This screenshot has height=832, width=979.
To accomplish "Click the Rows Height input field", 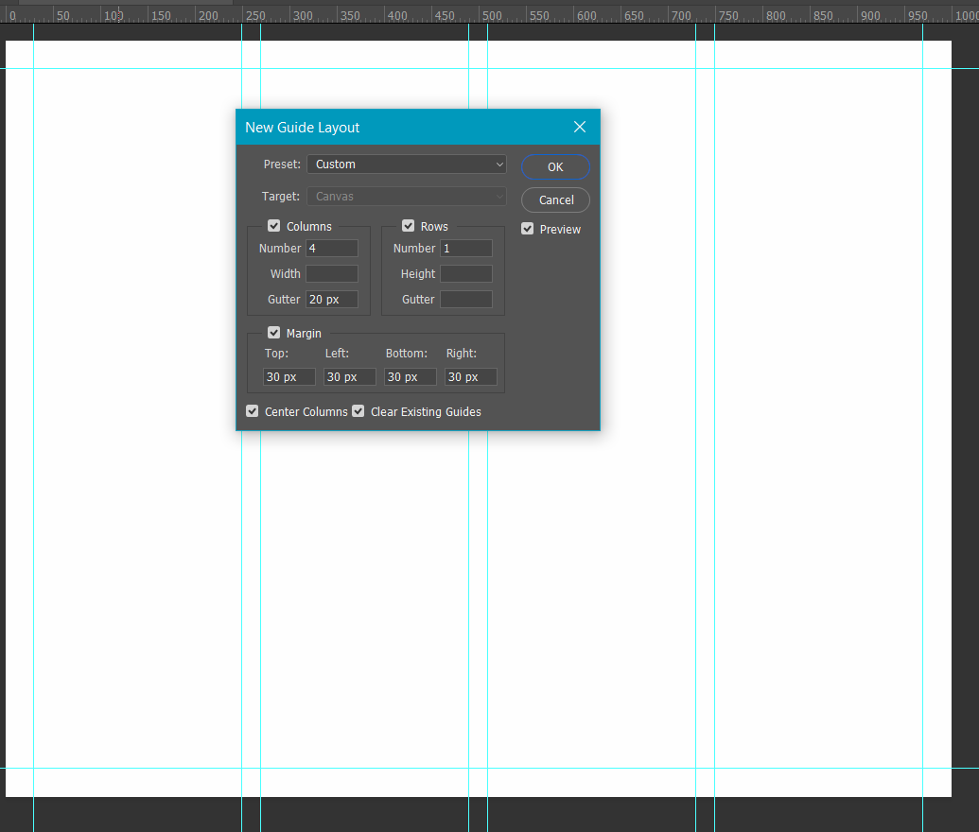I will [x=466, y=273].
